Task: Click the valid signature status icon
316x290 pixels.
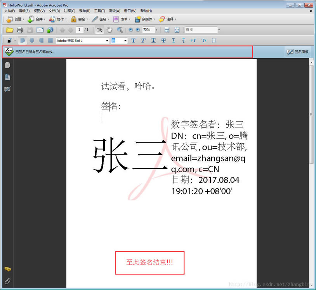Action: pyautogui.click(x=9, y=52)
